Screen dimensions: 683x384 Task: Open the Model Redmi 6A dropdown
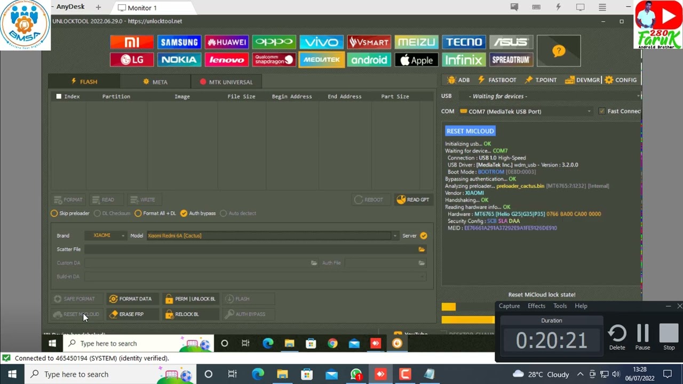[x=272, y=236]
